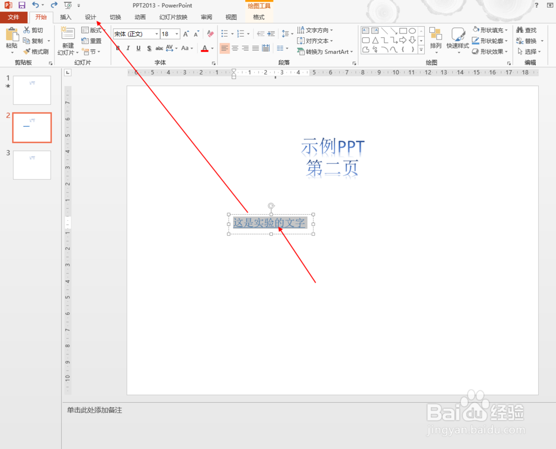Viewport: 556px width, 449px height.
Task: Align text left in paragraph group
Action: pyautogui.click(x=225, y=48)
